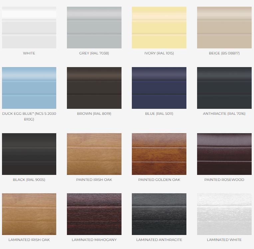Click the "ANTHRACITE (RAL 7016)" label
Image resolution: width=254 pixels, height=249 pixels.
coord(224,113)
